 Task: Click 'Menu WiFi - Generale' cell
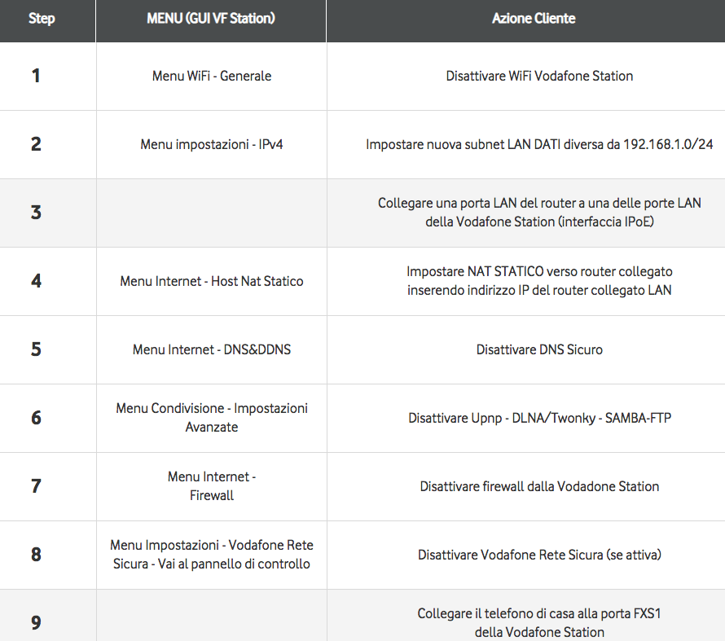[x=212, y=76]
